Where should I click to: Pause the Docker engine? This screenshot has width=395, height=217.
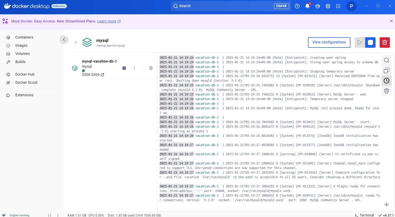point(50,215)
